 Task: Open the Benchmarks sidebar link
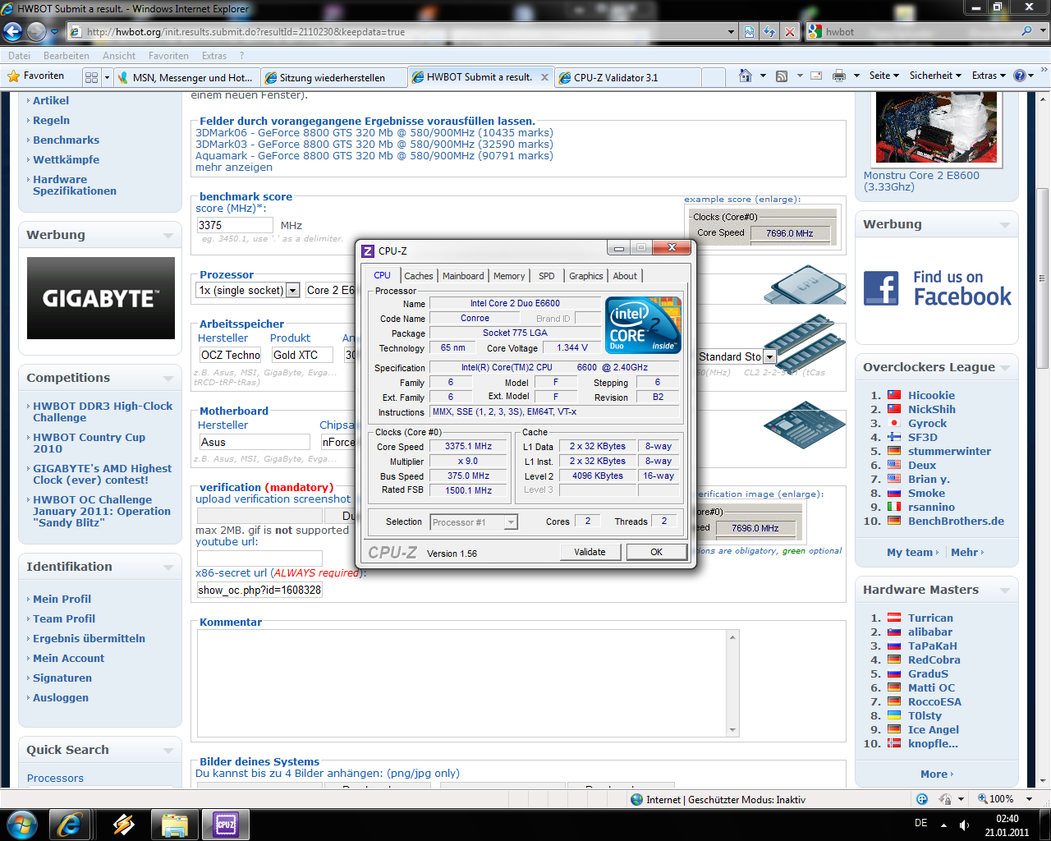(x=66, y=140)
